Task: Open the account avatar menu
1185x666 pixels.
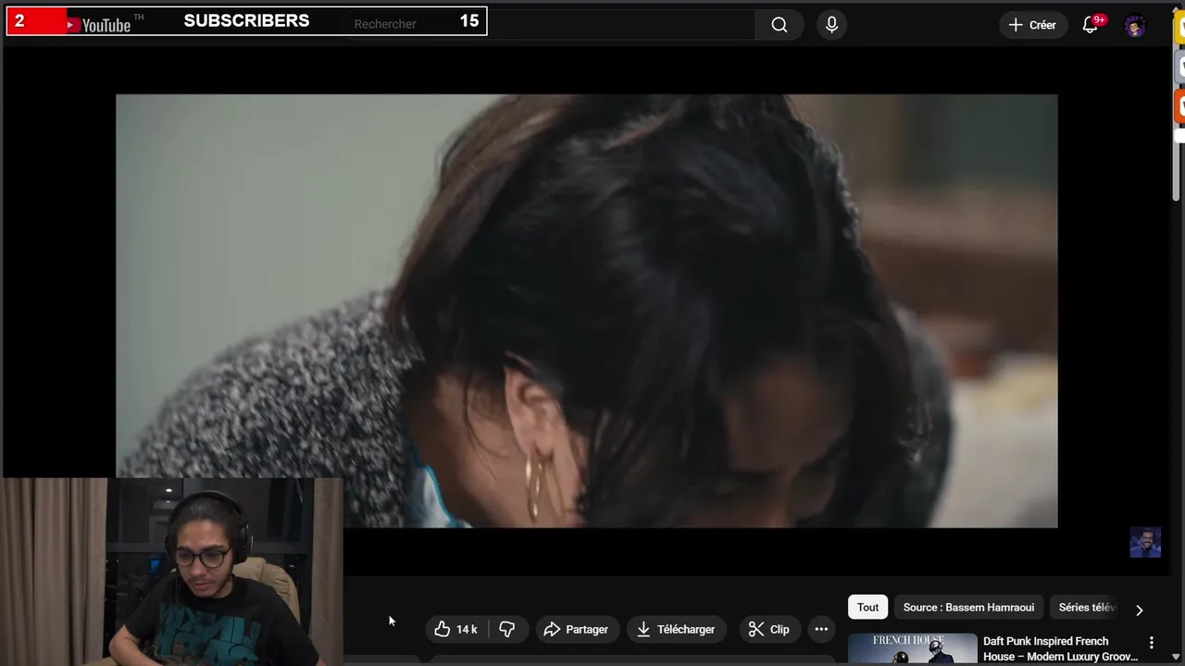Action: (1135, 26)
